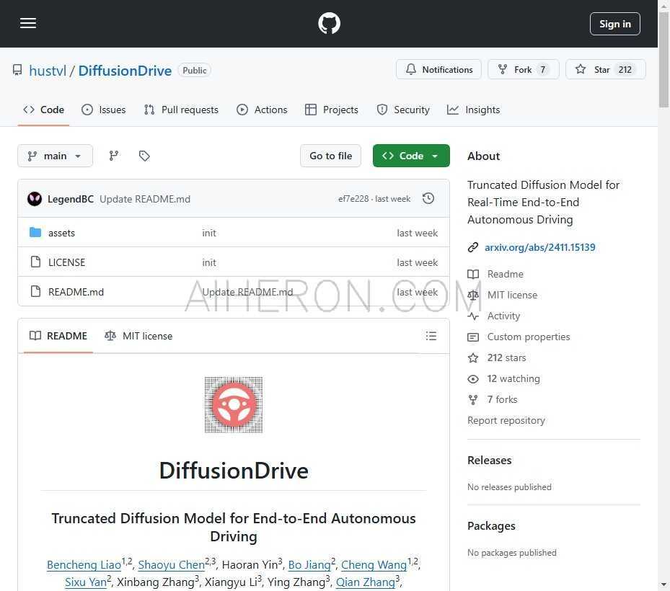View tags via the tag icon
670x591 pixels.
pos(144,156)
